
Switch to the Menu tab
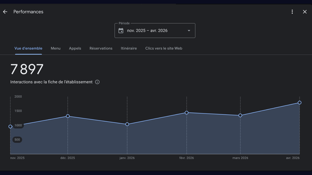click(x=55, y=48)
